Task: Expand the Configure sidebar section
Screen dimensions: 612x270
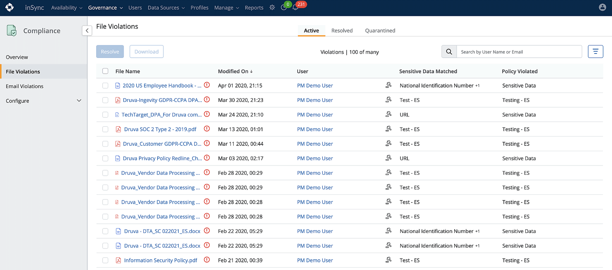Action: click(x=43, y=101)
